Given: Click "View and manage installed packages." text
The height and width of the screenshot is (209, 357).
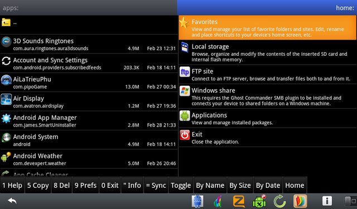Looking at the screenshot, I should click(x=232, y=123).
